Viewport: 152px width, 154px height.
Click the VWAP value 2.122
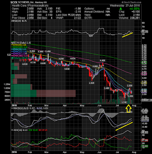[x=77, y=18]
